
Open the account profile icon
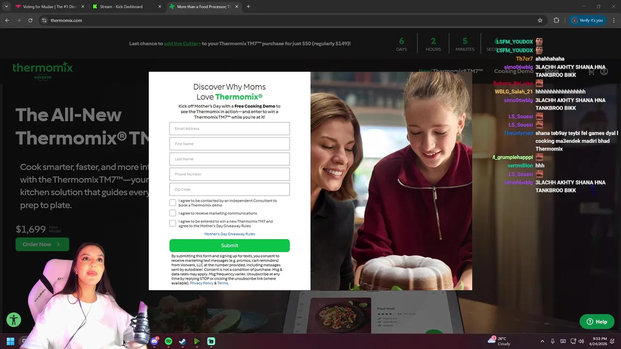pyautogui.click(x=604, y=71)
